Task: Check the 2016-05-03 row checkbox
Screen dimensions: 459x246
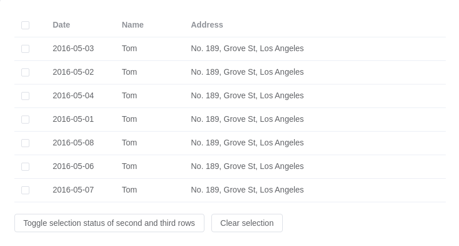Action: (x=25, y=49)
